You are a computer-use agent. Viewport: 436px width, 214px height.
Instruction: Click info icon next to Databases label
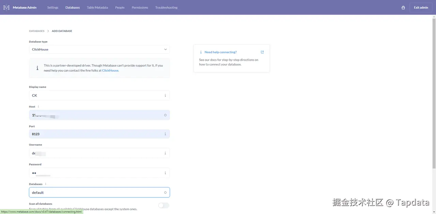(x=46, y=184)
